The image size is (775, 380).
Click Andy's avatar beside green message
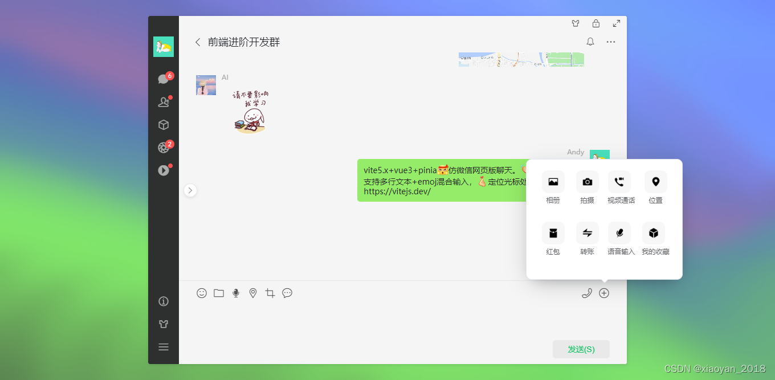pyautogui.click(x=599, y=155)
